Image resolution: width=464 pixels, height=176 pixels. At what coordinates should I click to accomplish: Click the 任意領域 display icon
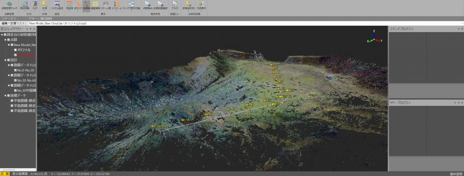point(95,5)
